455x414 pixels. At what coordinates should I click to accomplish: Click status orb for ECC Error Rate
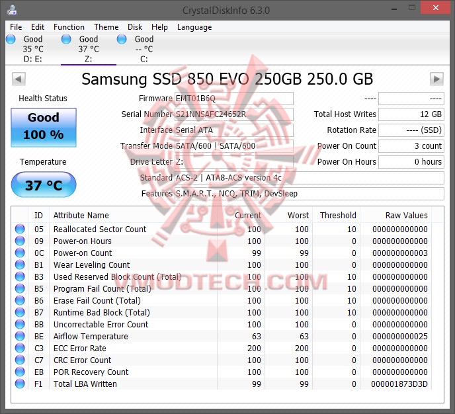pyautogui.click(x=20, y=348)
